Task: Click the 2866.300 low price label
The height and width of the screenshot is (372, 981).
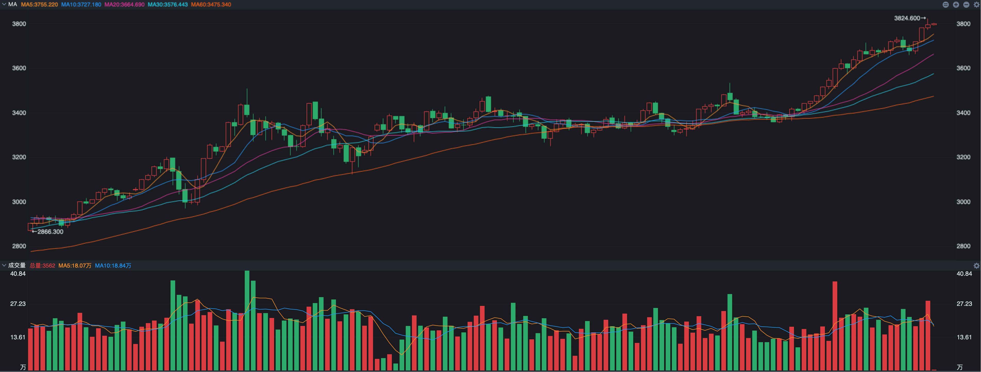Action: point(50,232)
